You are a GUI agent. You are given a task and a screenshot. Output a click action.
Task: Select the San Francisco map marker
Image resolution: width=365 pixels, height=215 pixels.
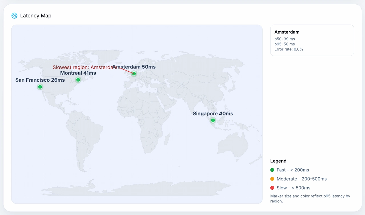click(40, 87)
